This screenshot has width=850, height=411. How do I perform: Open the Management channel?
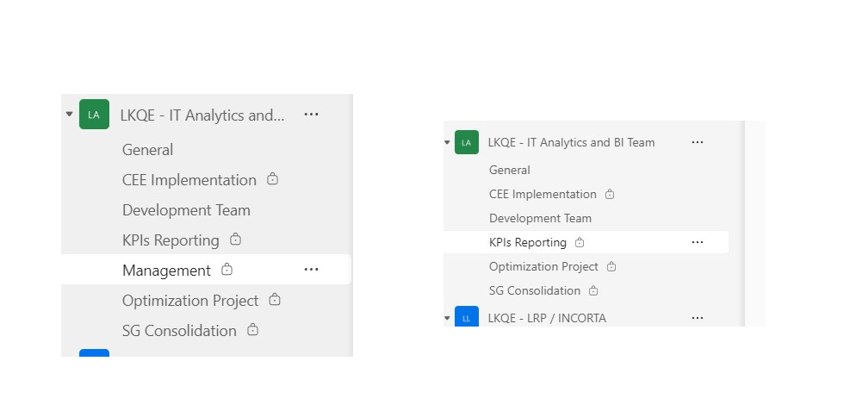tap(166, 270)
